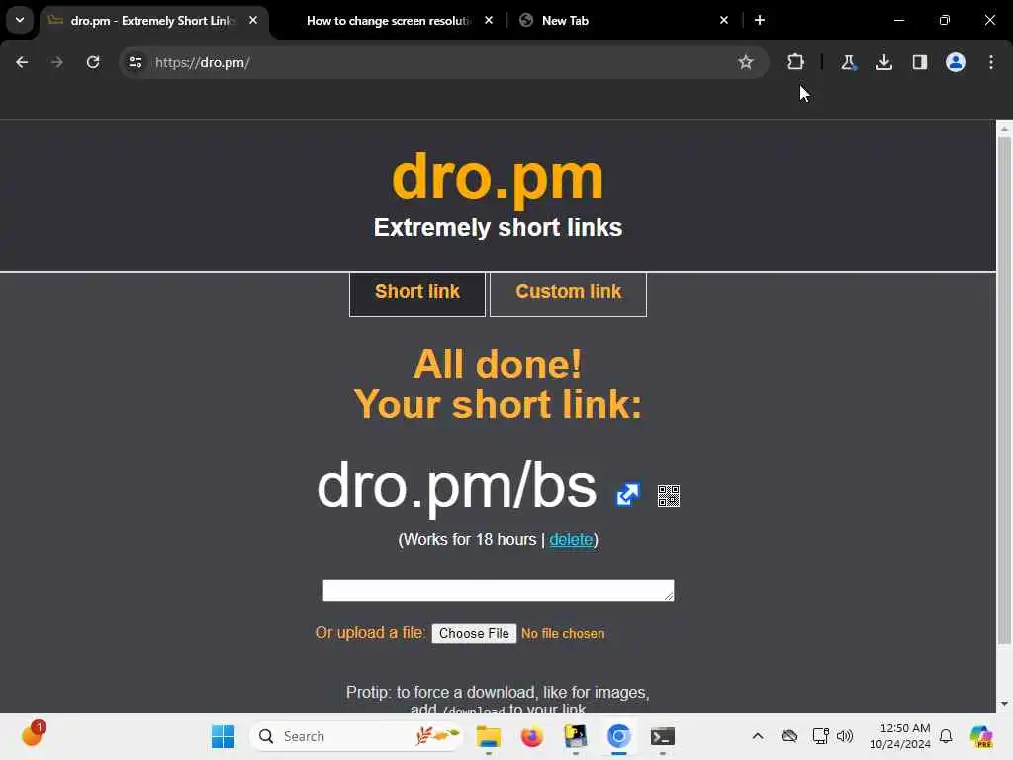The image size is (1013, 760).
Task: Close the New Tab browser tab
Action: tap(723, 20)
